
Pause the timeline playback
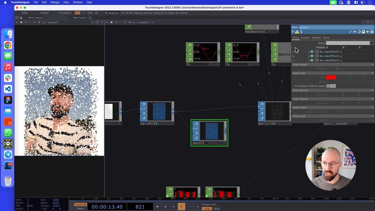point(165,206)
